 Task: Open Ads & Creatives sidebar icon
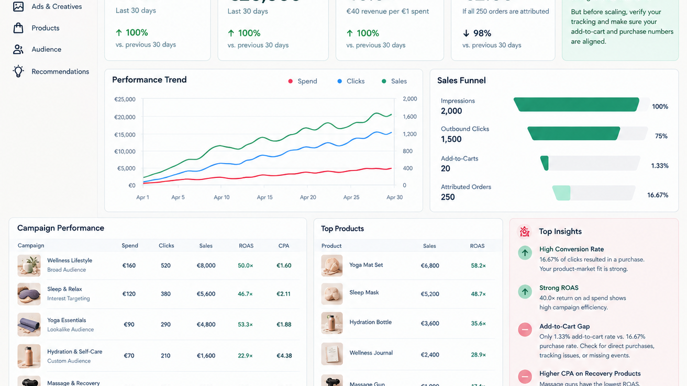tap(18, 6)
